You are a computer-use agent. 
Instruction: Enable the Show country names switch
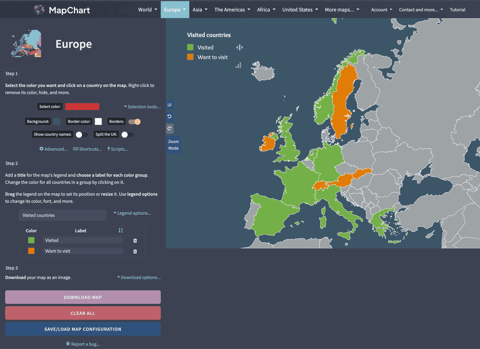point(82,135)
